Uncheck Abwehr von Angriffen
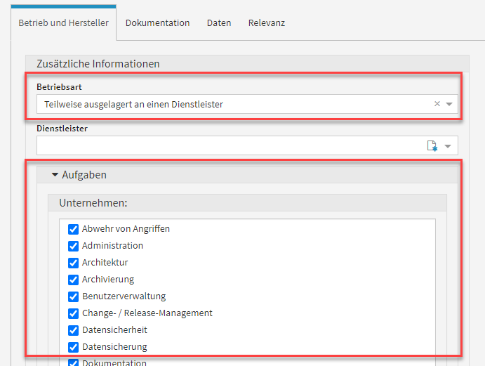Screen dimensions: 485x366 pyautogui.click(x=73, y=229)
